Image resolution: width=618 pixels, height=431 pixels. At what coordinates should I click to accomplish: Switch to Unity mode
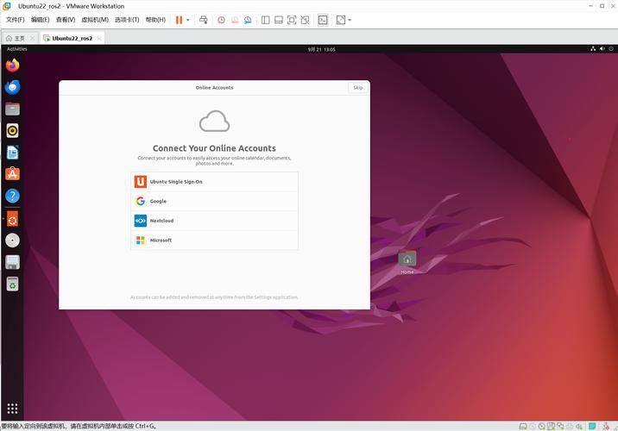coord(305,20)
